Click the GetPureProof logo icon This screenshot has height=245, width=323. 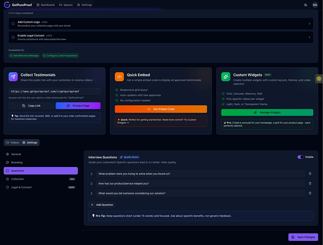(7, 5)
